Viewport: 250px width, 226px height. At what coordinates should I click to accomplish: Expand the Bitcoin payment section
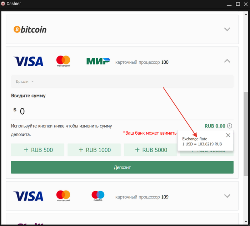point(227,29)
